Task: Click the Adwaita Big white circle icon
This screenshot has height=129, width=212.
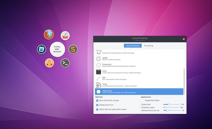Action: (98, 92)
